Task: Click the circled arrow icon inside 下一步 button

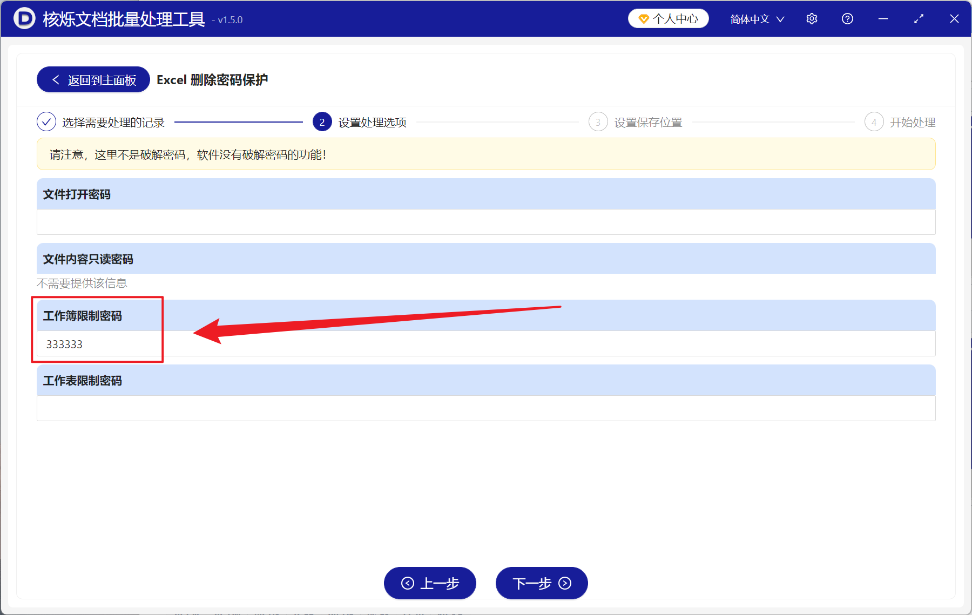Action: coord(565,584)
